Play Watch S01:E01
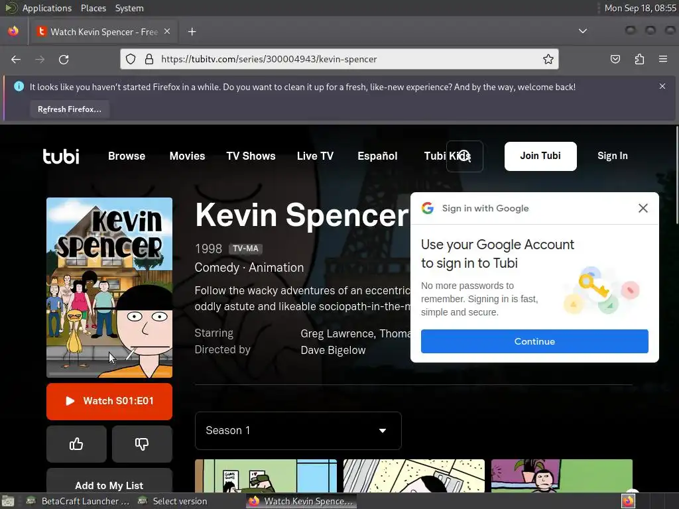This screenshot has height=509, width=679. click(109, 401)
